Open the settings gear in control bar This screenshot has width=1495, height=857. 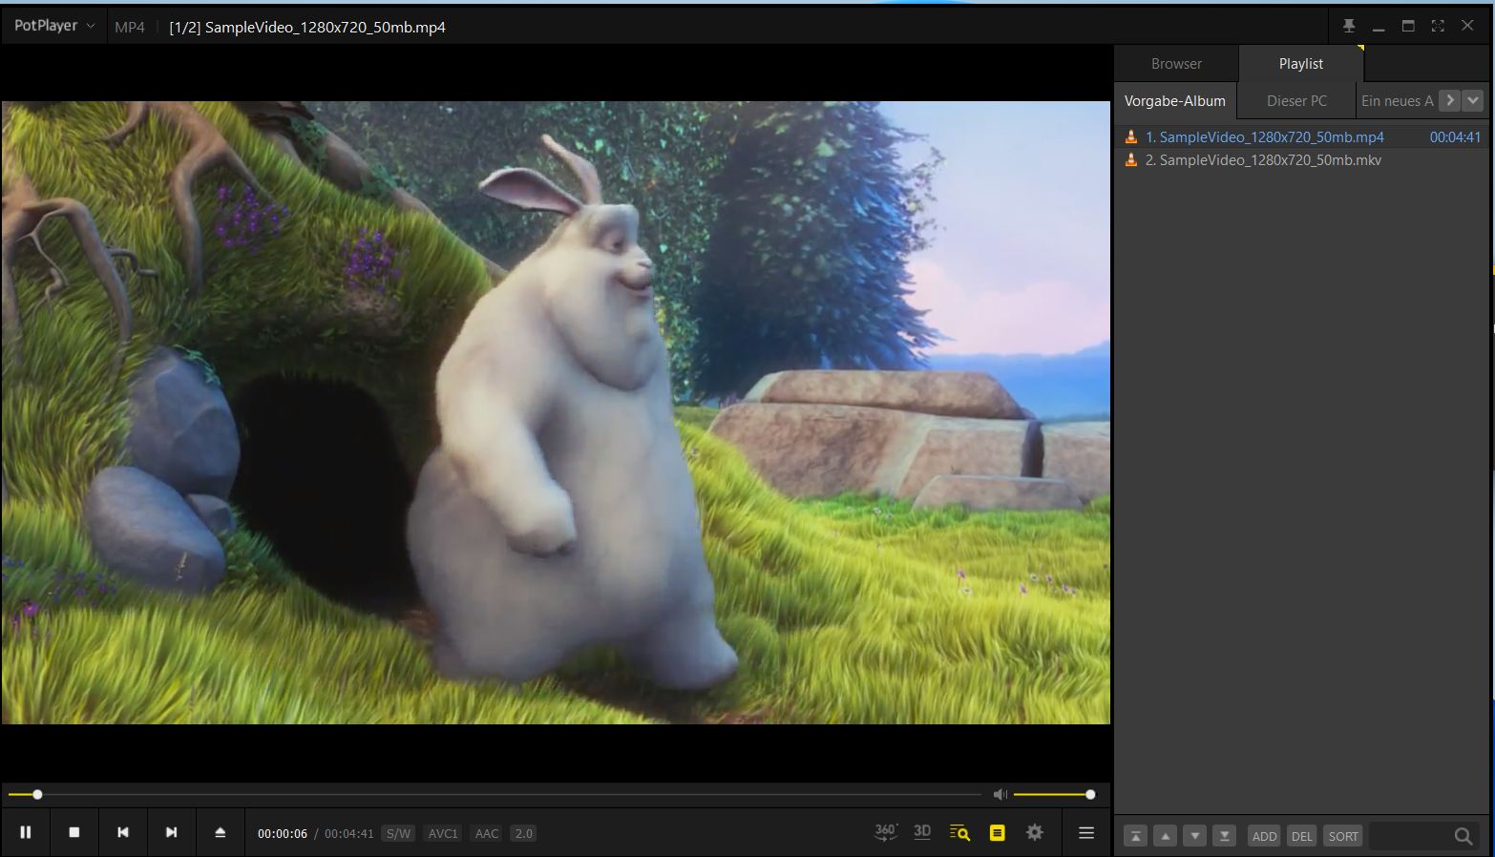point(1034,832)
